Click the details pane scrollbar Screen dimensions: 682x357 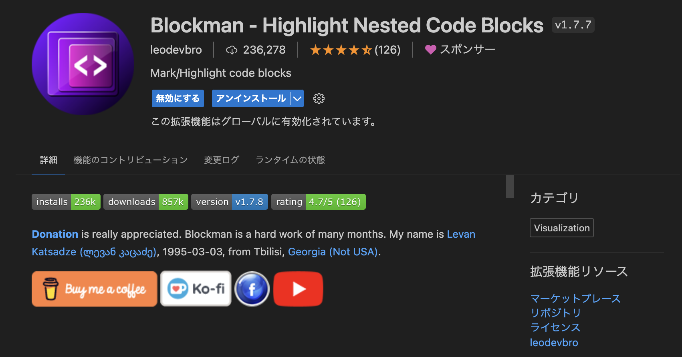click(510, 187)
